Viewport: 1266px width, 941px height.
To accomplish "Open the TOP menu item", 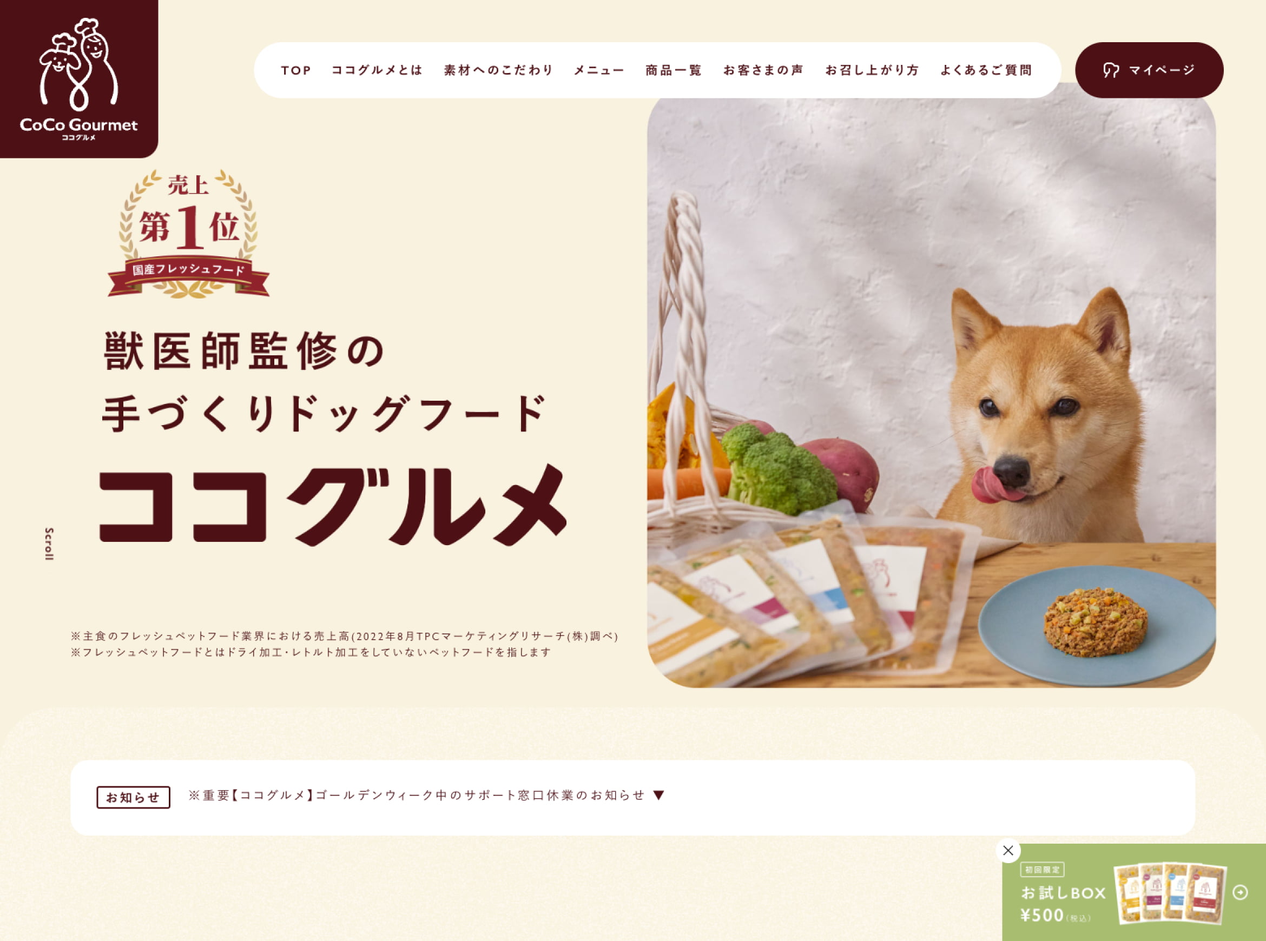I will click(x=296, y=70).
